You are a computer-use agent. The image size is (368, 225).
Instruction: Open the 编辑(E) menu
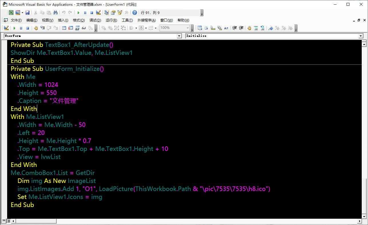point(31,20)
